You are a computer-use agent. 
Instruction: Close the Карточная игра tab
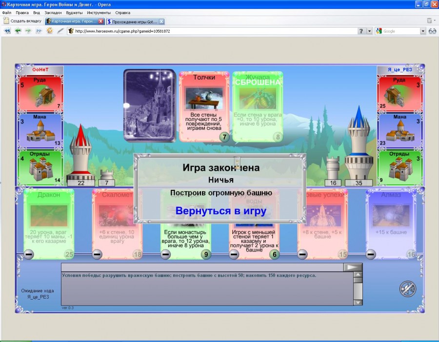101,21
